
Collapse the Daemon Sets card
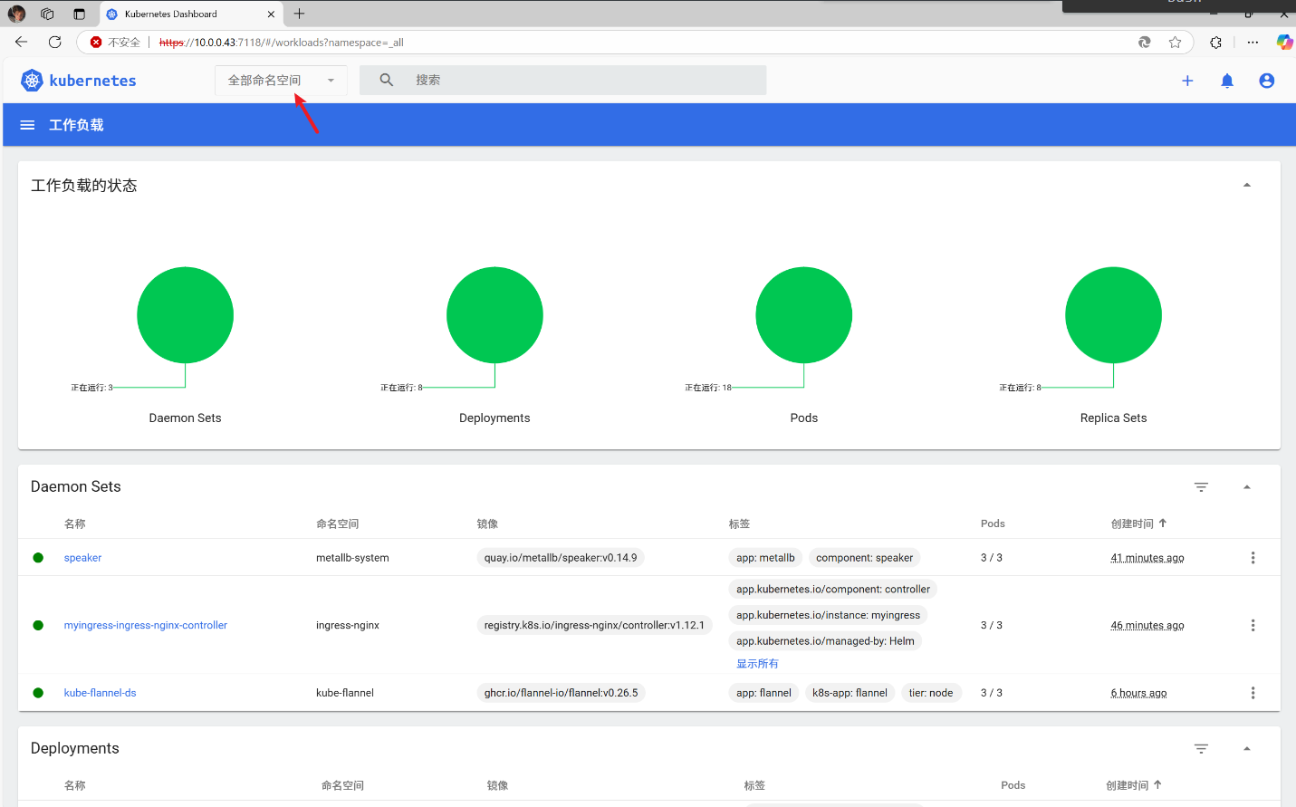coord(1247,487)
